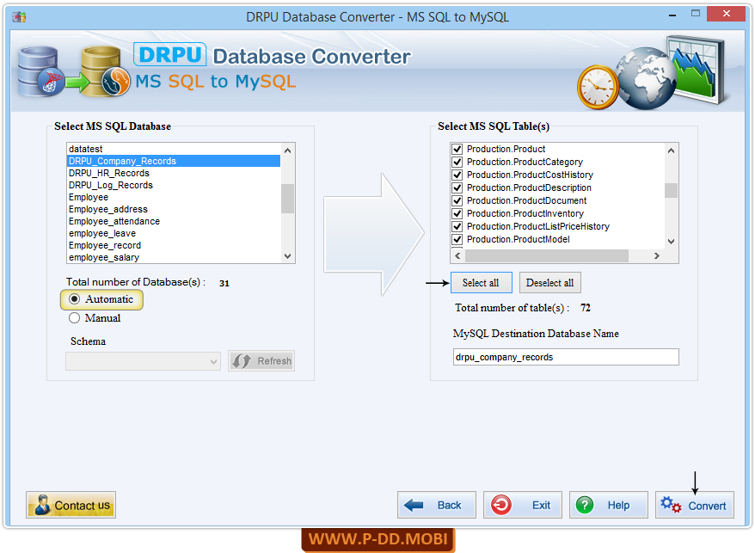755x553 pixels.
Task: Select the Automatic radio option
Action: coord(74,299)
